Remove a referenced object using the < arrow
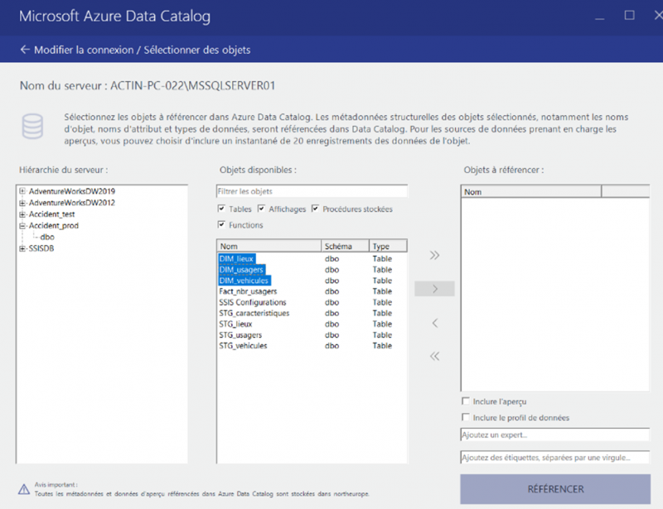Image resolution: width=663 pixels, height=509 pixels. [433, 323]
